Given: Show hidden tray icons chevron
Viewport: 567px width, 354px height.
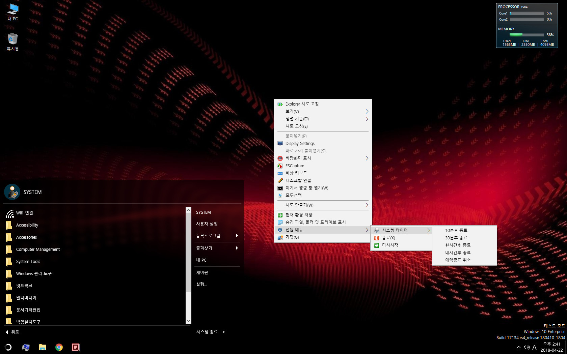Looking at the screenshot, I should (518, 347).
